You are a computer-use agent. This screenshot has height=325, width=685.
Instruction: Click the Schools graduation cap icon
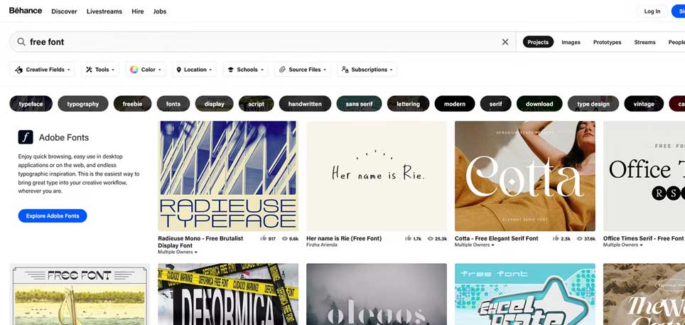[x=231, y=70]
